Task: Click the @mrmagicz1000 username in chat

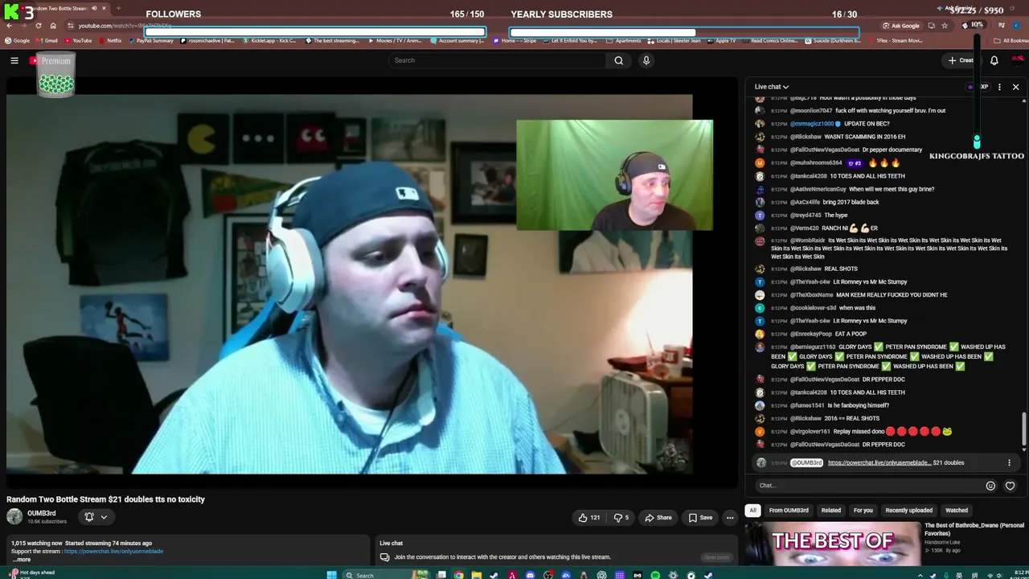Action: click(x=812, y=124)
